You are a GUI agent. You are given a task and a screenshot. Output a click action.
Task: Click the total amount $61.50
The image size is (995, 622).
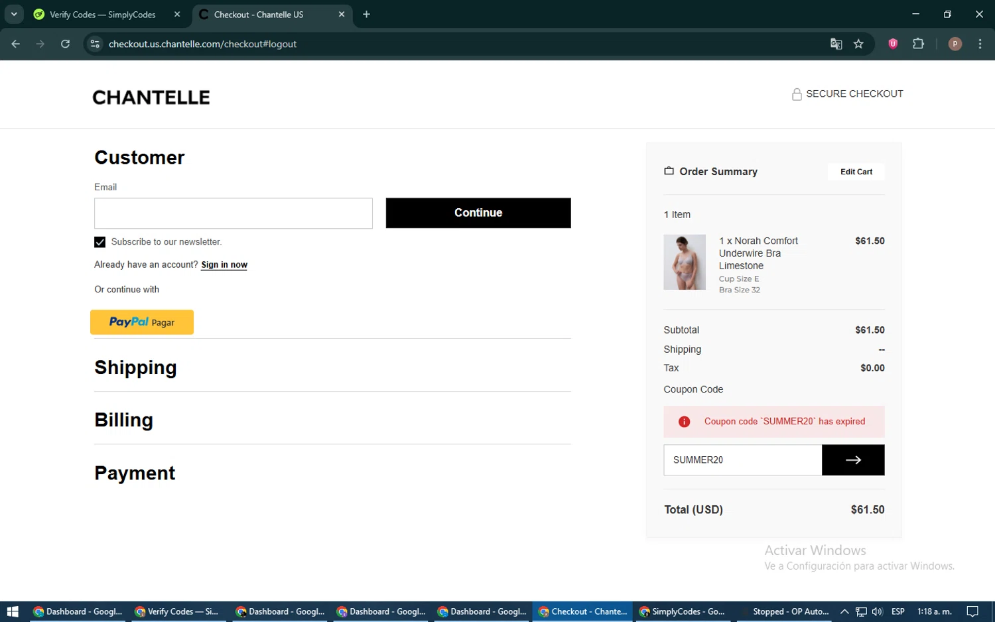868,510
